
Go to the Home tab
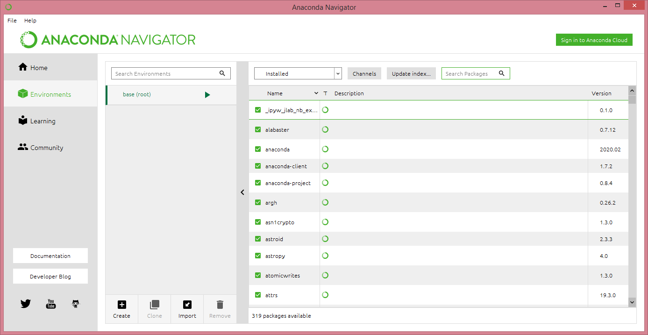click(x=50, y=67)
